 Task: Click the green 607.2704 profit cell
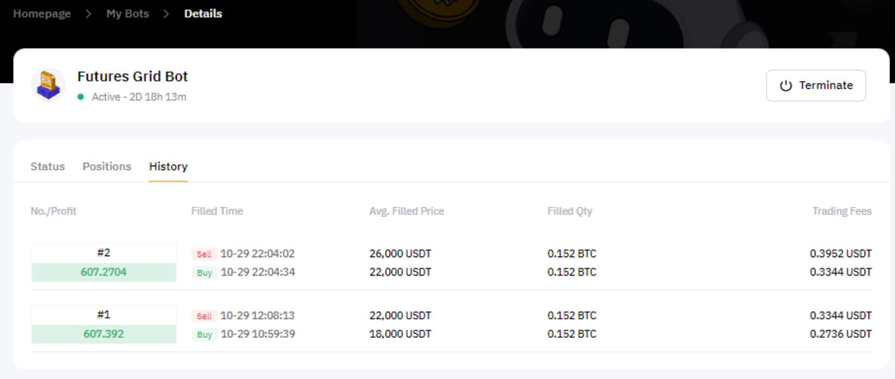(104, 272)
